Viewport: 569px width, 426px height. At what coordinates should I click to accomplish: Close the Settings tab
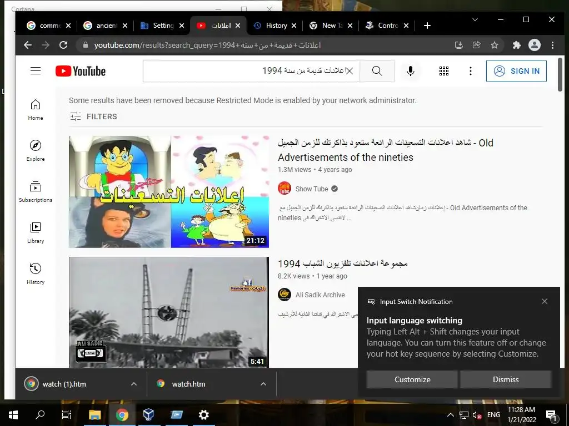coord(182,26)
